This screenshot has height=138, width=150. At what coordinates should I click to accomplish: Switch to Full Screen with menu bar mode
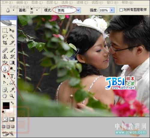[x=8, y=127]
